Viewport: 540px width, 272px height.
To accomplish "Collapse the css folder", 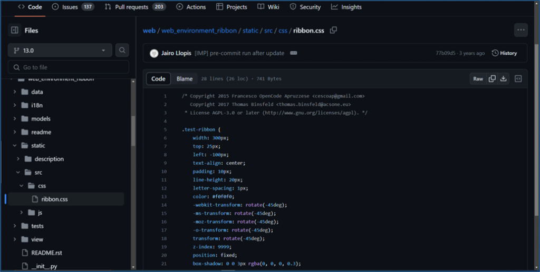I will coord(21,185).
